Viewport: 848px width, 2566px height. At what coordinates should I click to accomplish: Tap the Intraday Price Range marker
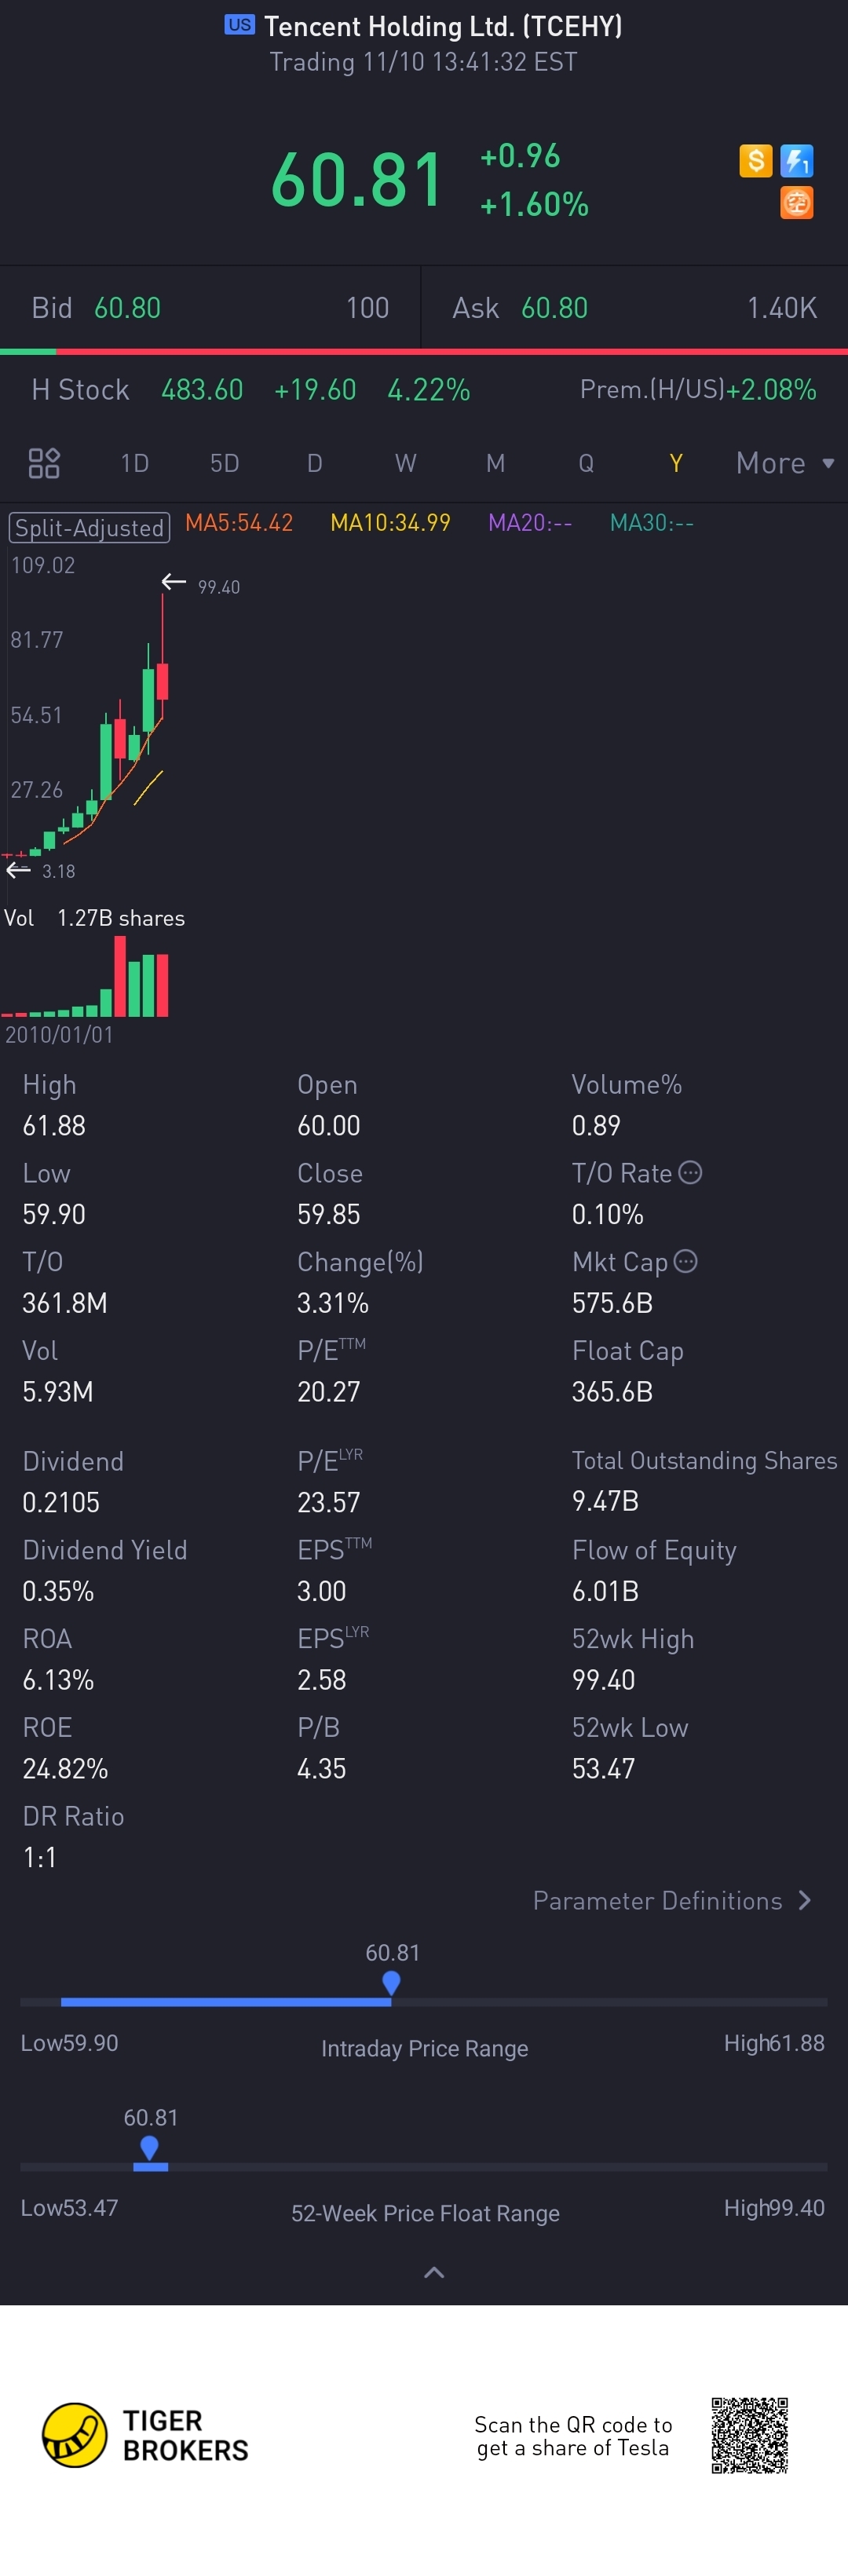[x=392, y=1983]
